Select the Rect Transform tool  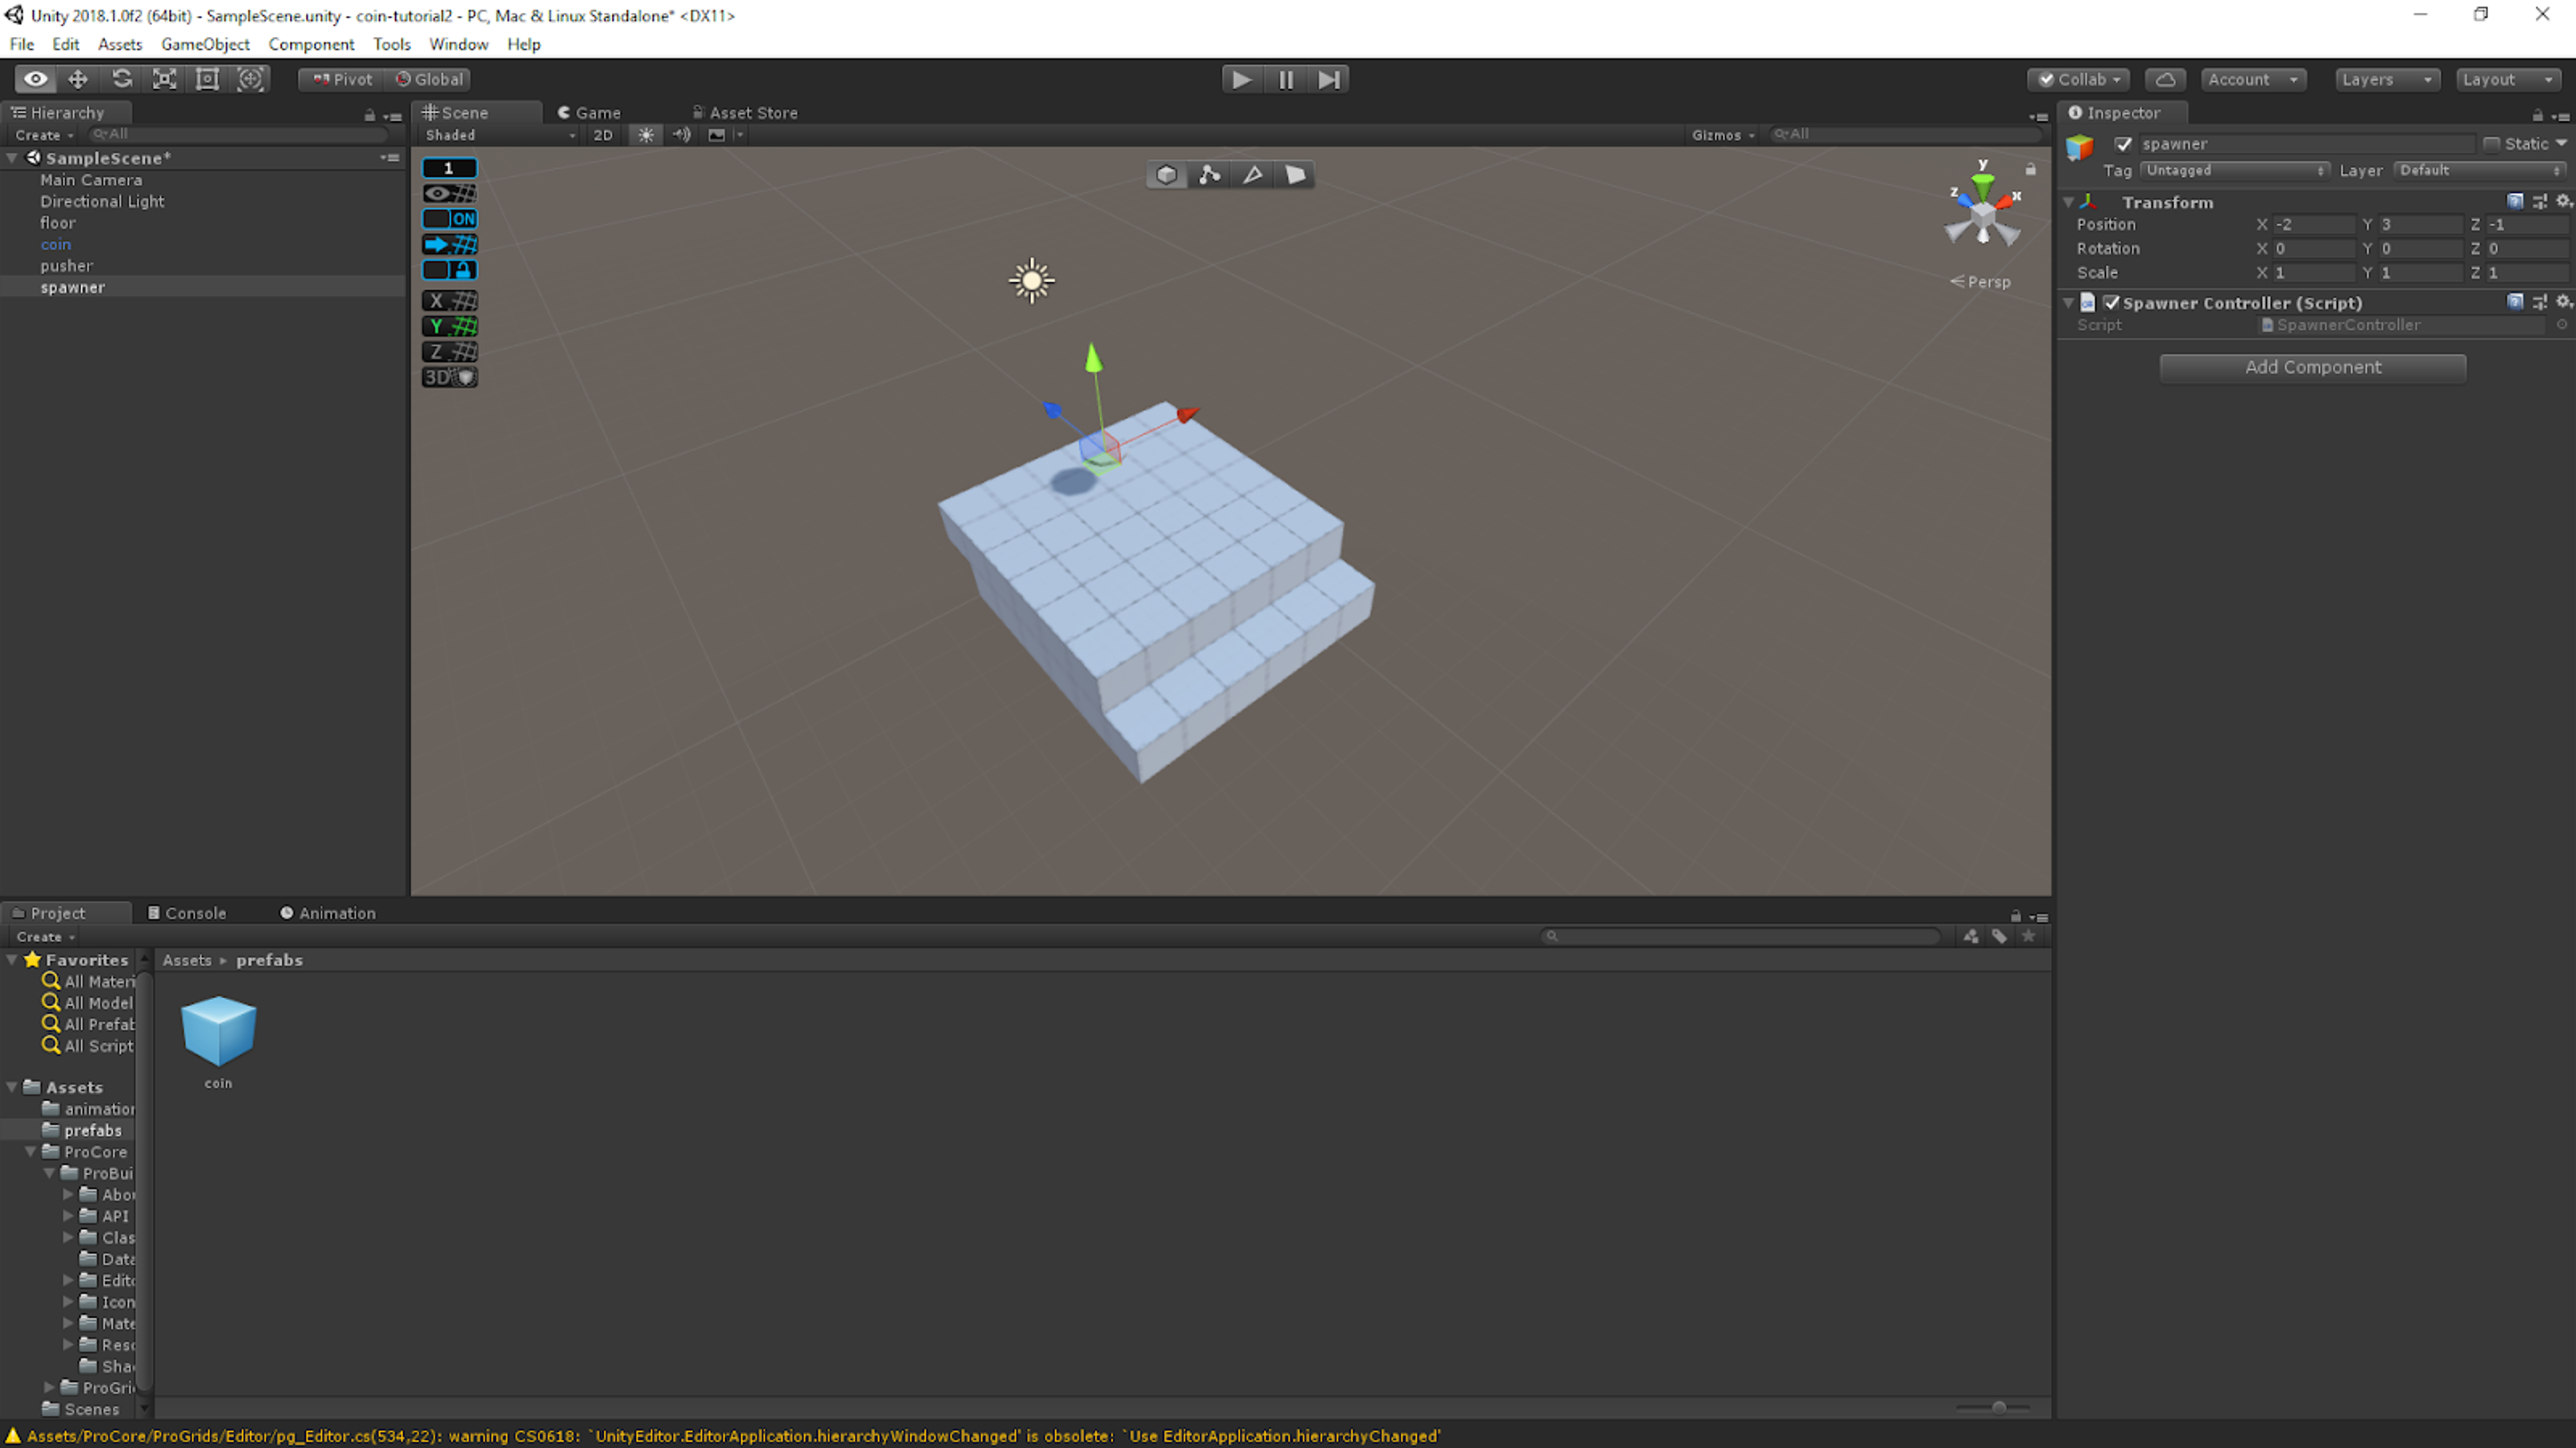coord(207,78)
